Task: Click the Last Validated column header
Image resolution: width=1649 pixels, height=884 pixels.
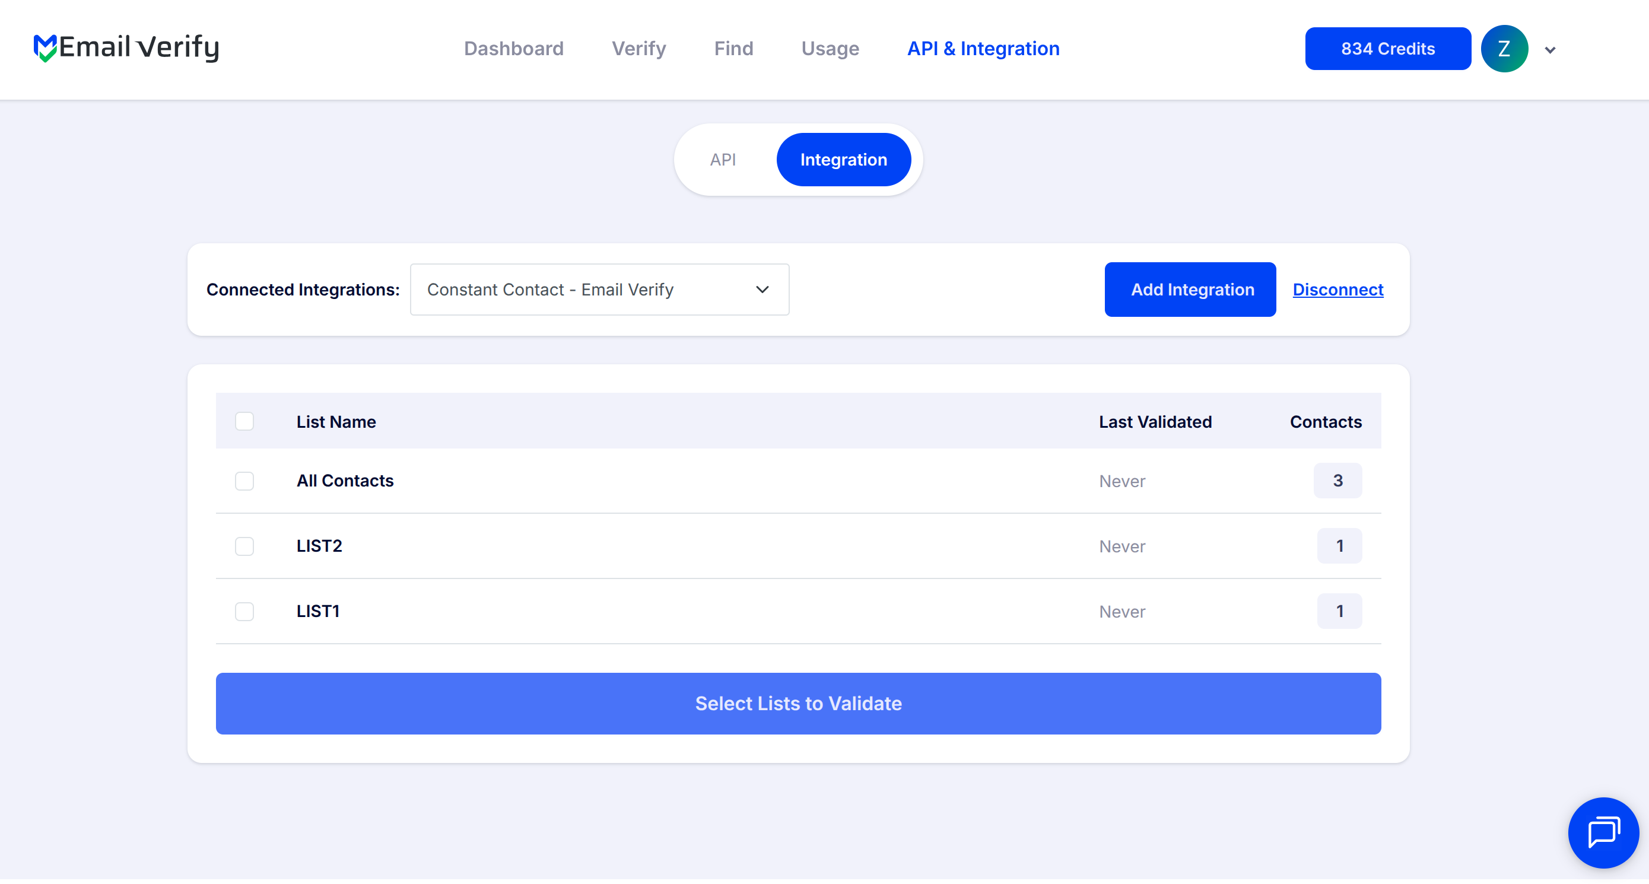Action: (x=1155, y=421)
